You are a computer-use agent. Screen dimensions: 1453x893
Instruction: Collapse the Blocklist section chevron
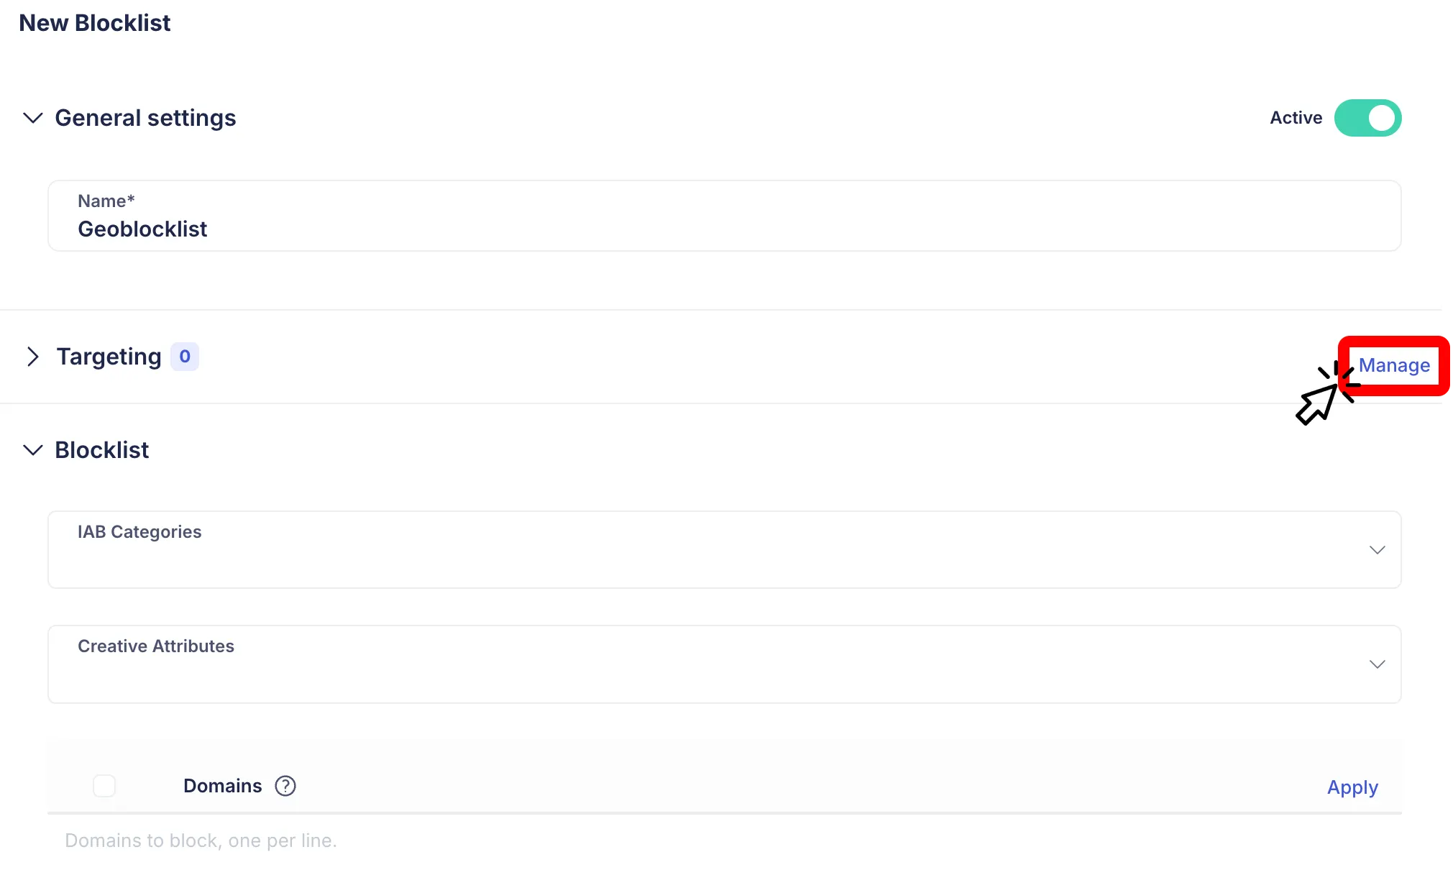pos(32,450)
